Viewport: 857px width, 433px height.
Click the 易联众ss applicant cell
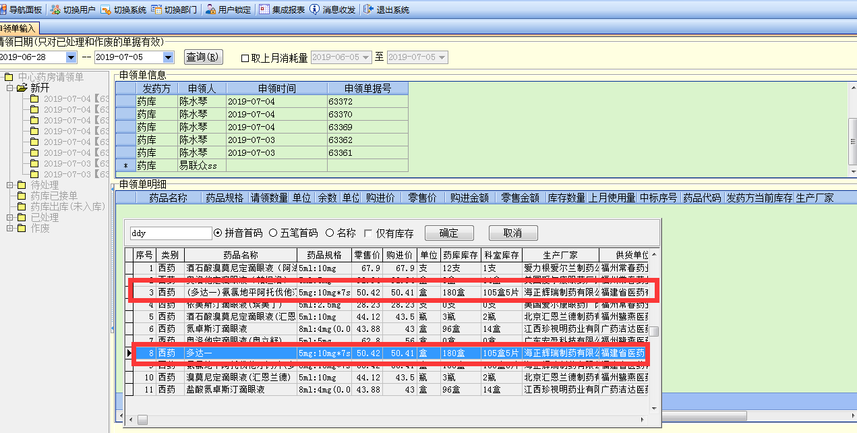pyautogui.click(x=202, y=165)
